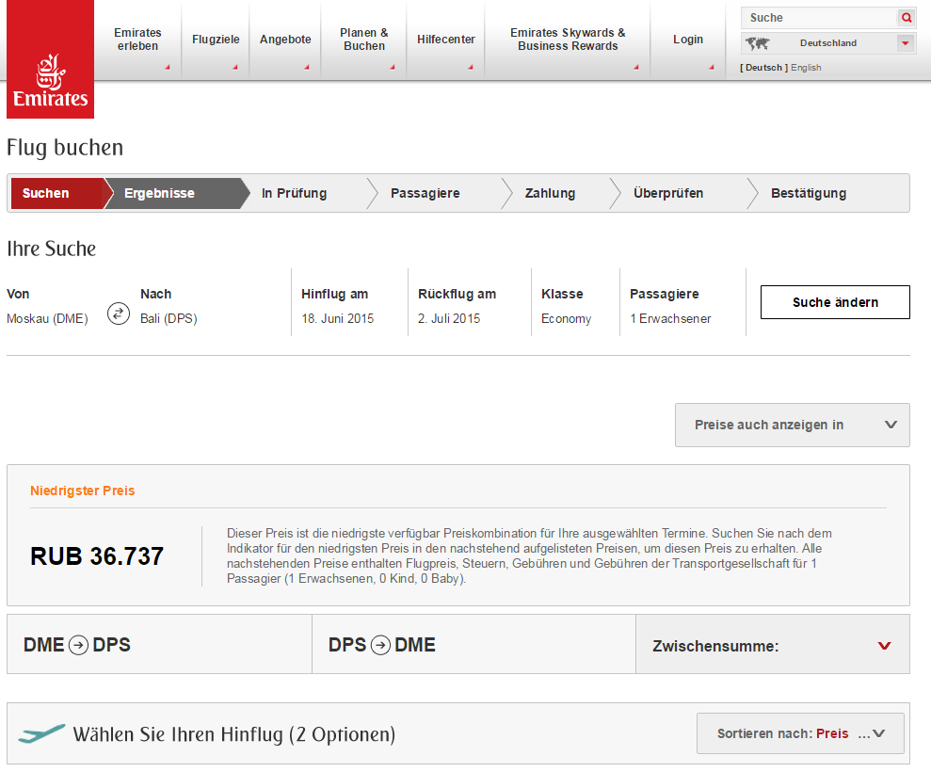This screenshot has width=931, height=772.
Task: Click the Moskau (DME) origin text
Action: point(47,318)
